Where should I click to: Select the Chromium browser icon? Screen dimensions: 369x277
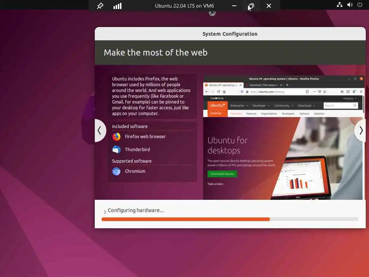coord(116,171)
